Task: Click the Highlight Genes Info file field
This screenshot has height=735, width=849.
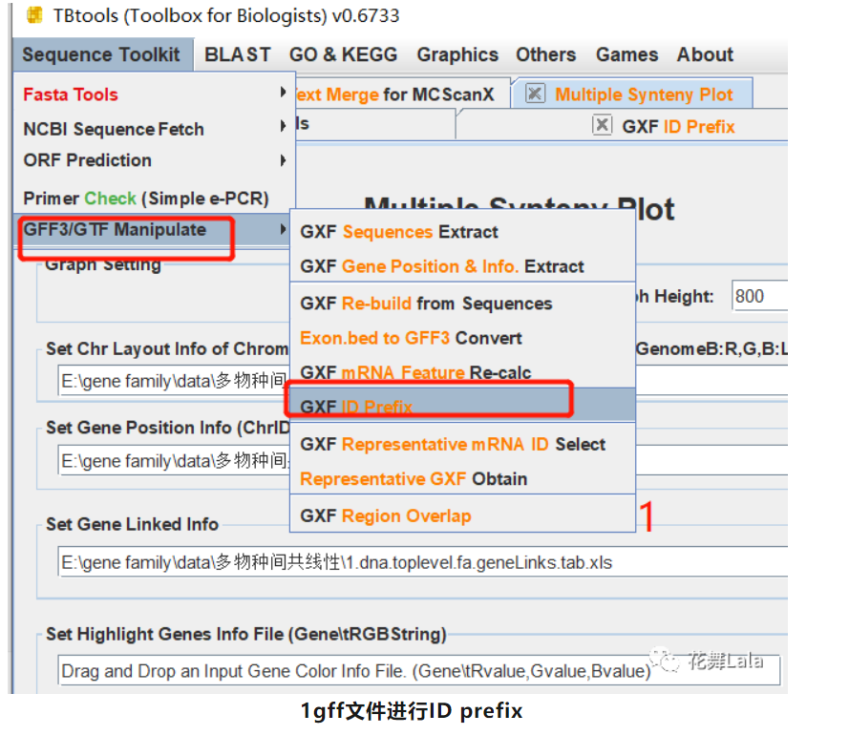Action: click(419, 671)
